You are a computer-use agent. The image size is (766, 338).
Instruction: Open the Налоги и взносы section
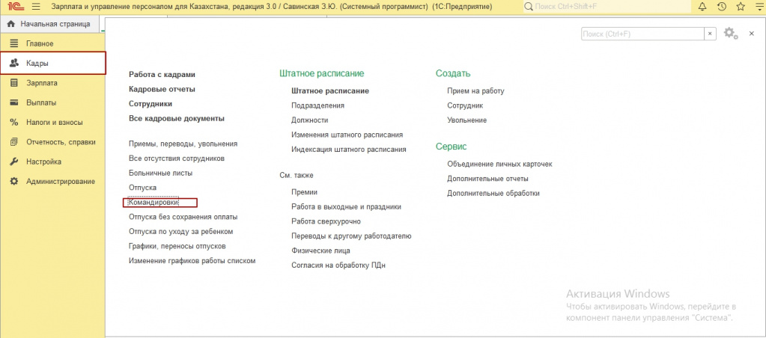(52, 123)
